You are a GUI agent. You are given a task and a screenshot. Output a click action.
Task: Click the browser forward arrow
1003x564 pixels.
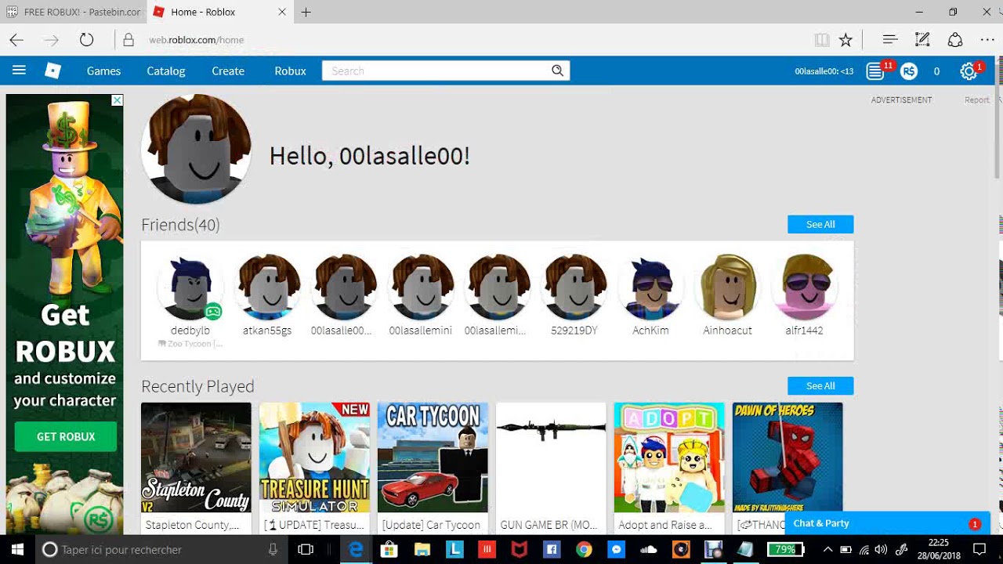point(52,40)
